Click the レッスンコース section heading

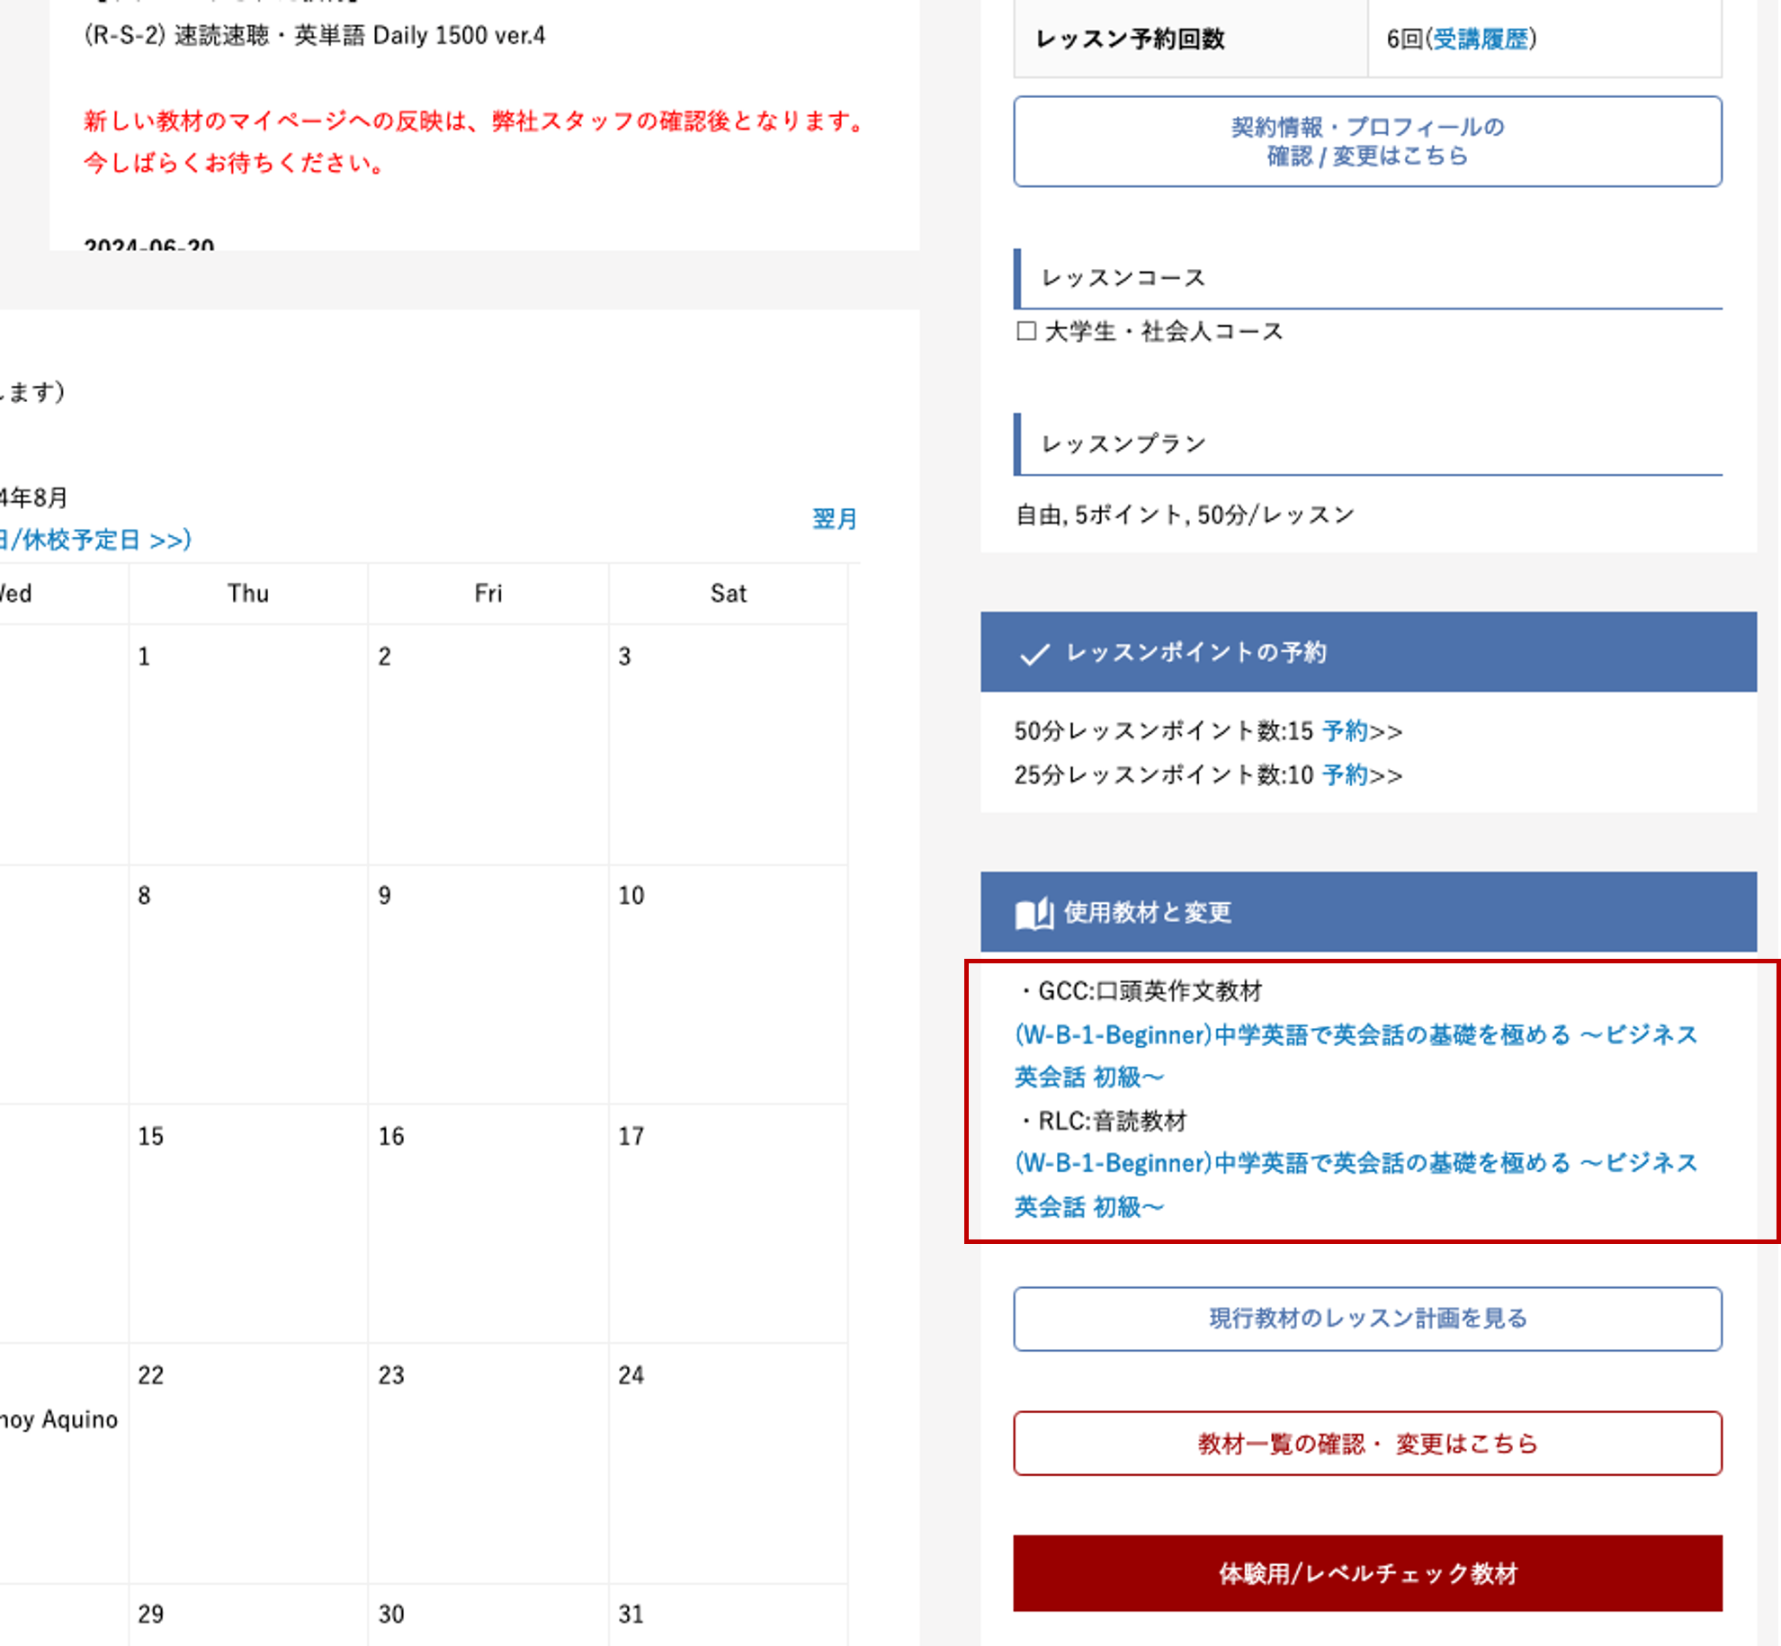click(1367, 278)
